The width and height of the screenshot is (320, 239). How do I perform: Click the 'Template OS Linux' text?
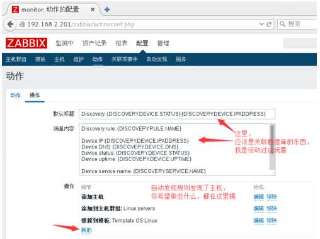click(135, 221)
